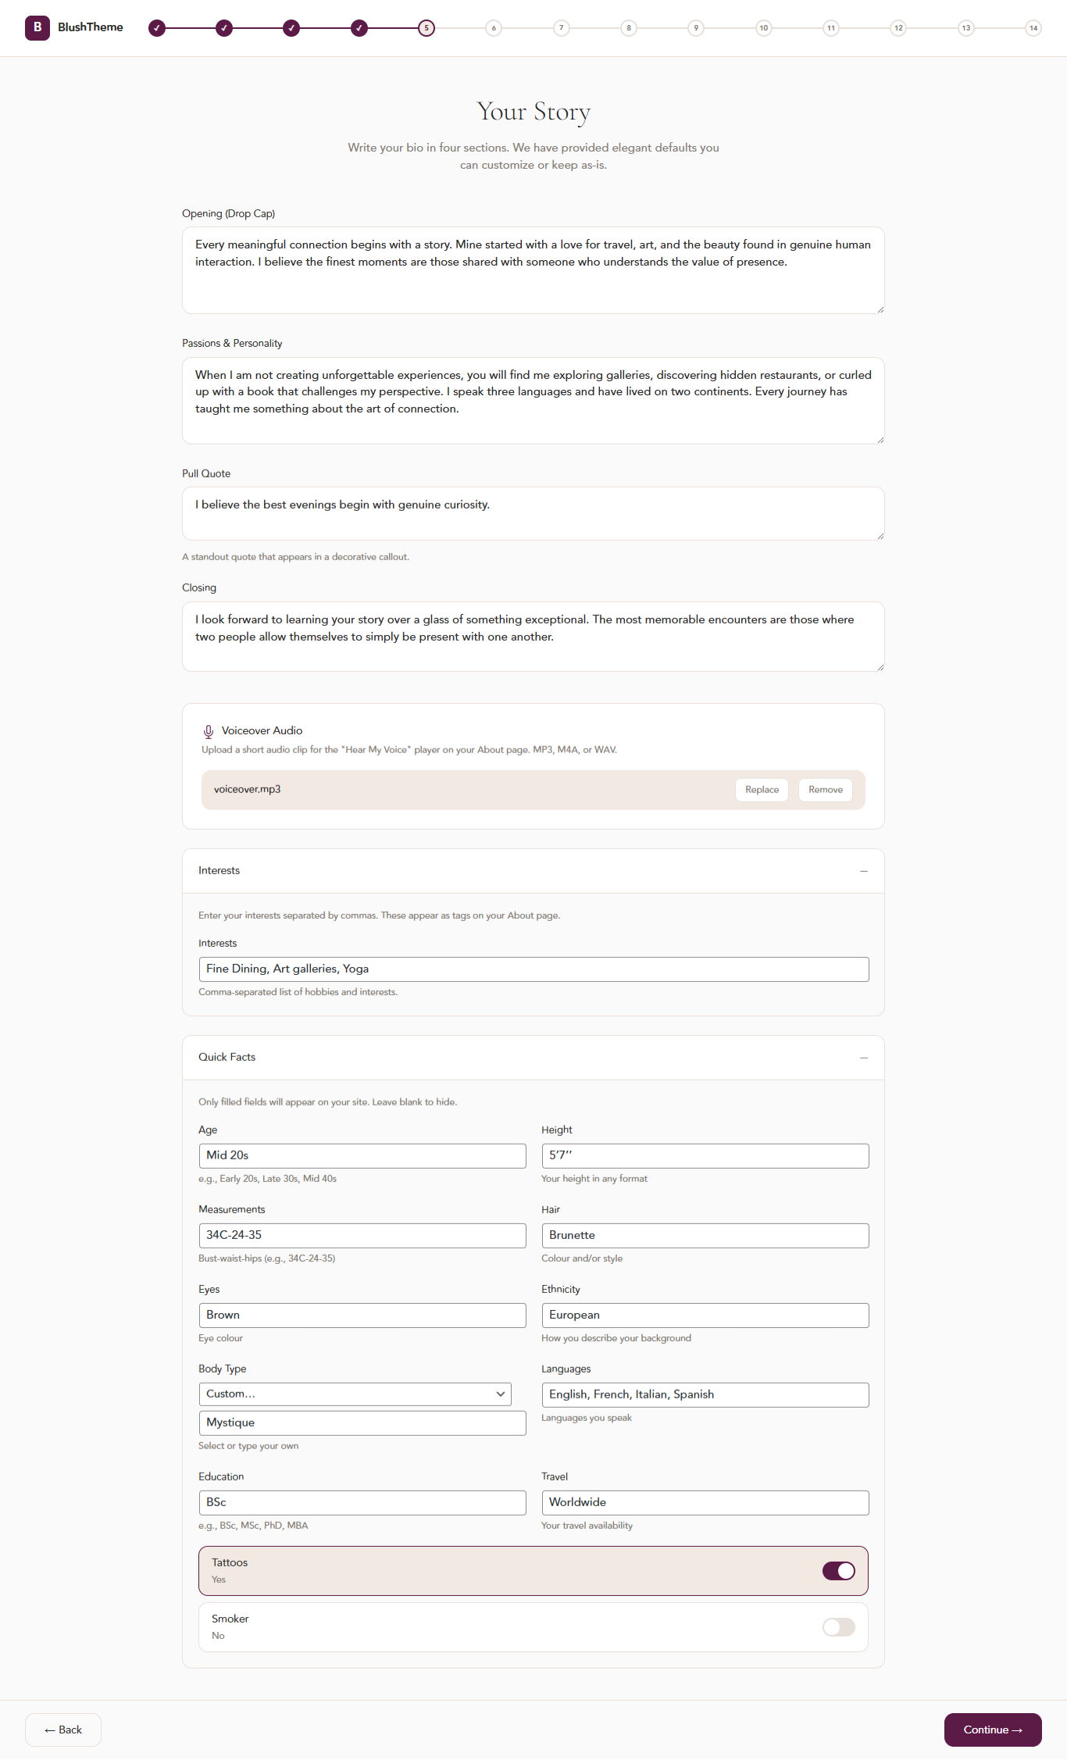Select the first completed step checkmark
This screenshot has height=1760, width=1067.
click(157, 27)
